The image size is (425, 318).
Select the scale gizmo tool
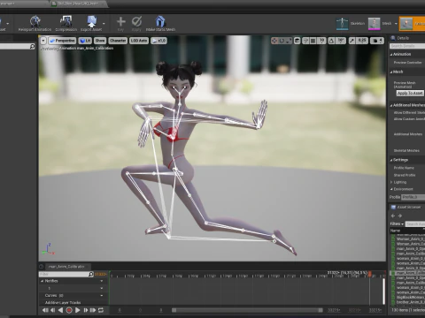pyautogui.click(x=289, y=41)
